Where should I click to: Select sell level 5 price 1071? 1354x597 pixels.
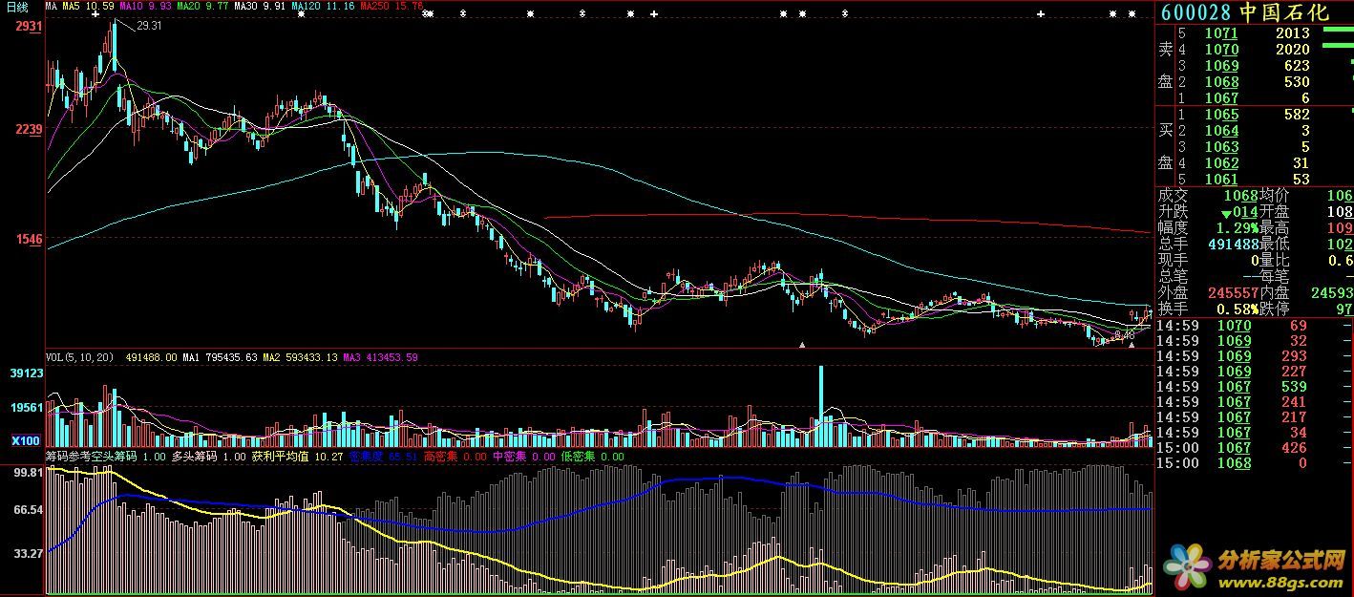point(1221,33)
